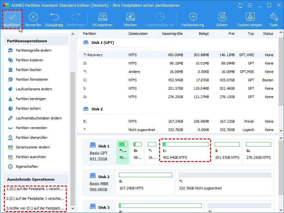This screenshot has width=284, height=213.
Task: Sort by Frei column header
Action: click(x=231, y=34)
